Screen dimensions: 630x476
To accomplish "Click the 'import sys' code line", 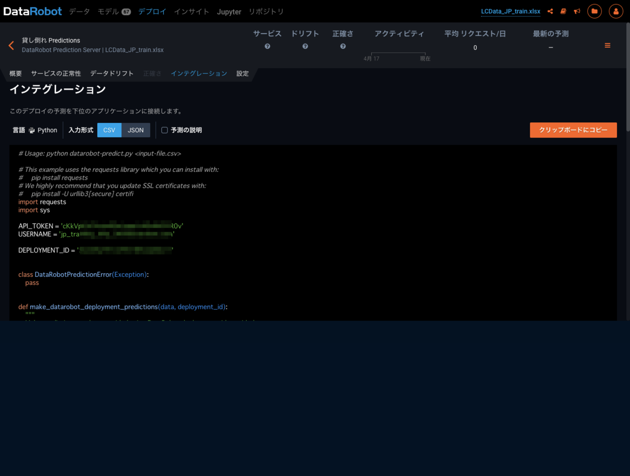I will [x=34, y=210].
